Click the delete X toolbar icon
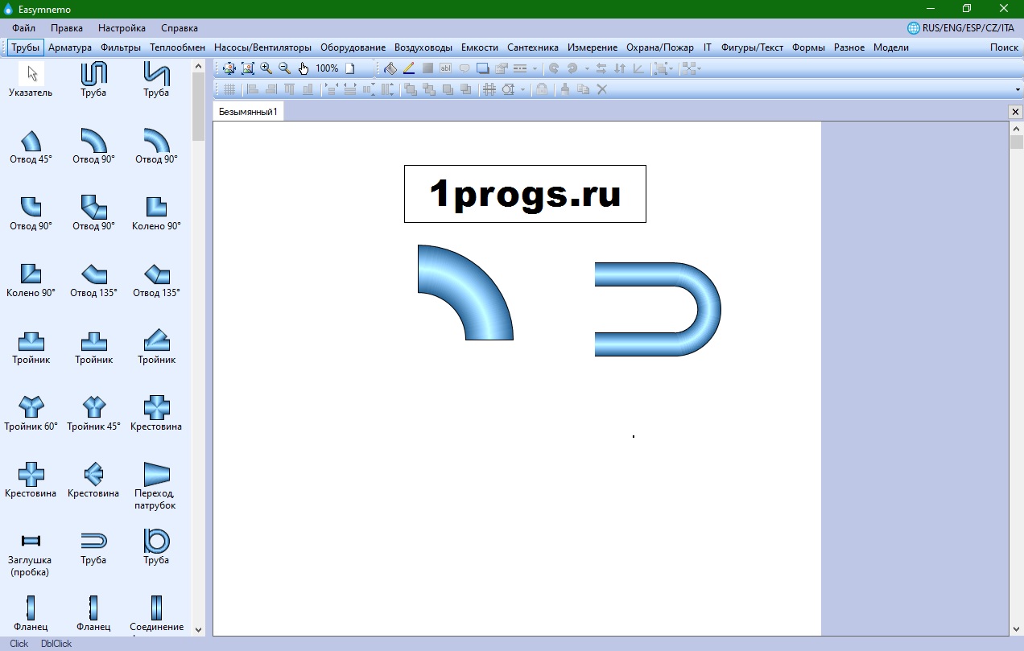The height and width of the screenshot is (651, 1024). pyautogui.click(x=601, y=89)
